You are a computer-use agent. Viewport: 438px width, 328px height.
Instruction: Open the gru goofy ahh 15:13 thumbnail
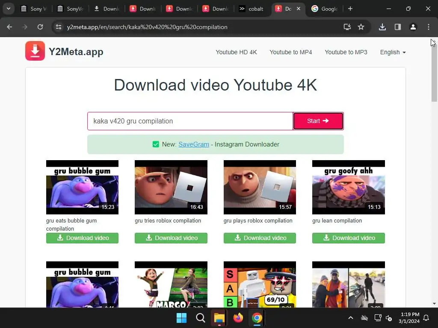click(348, 187)
